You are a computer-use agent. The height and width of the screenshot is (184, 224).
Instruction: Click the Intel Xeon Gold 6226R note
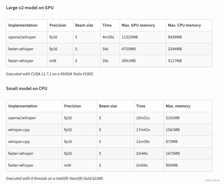pos(55,178)
